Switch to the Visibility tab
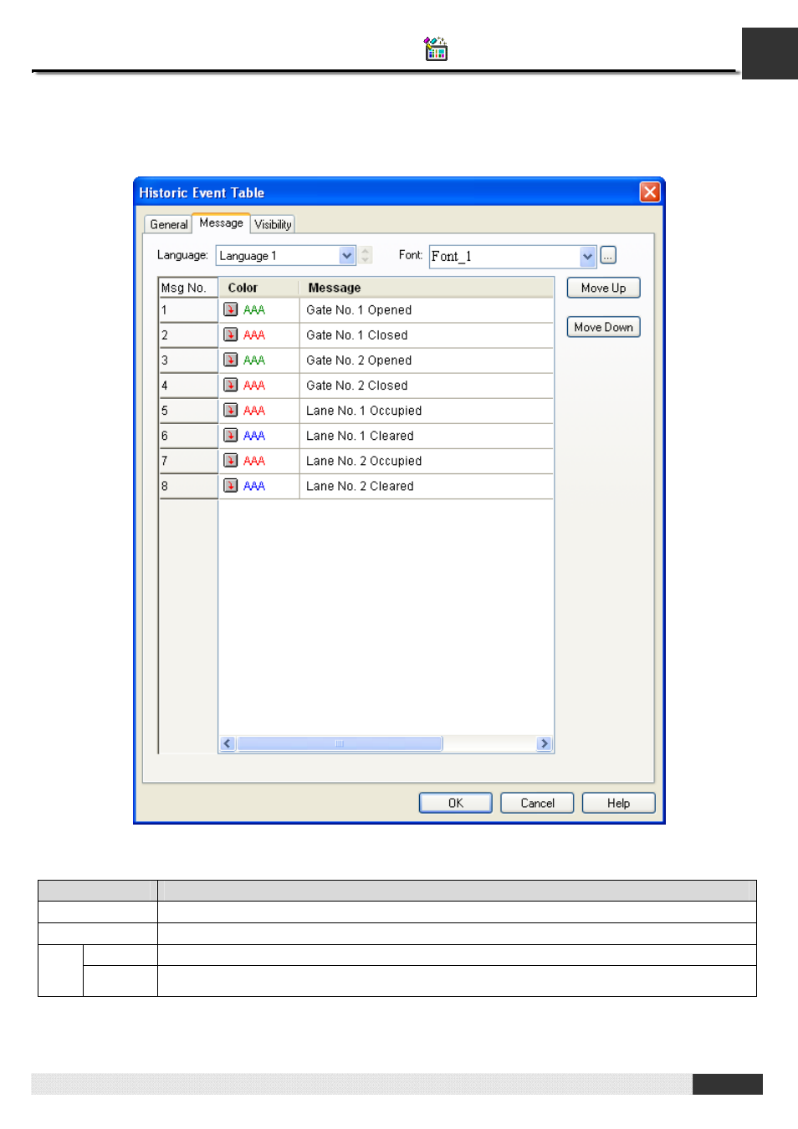The height and width of the screenshot is (1129, 798). (273, 224)
